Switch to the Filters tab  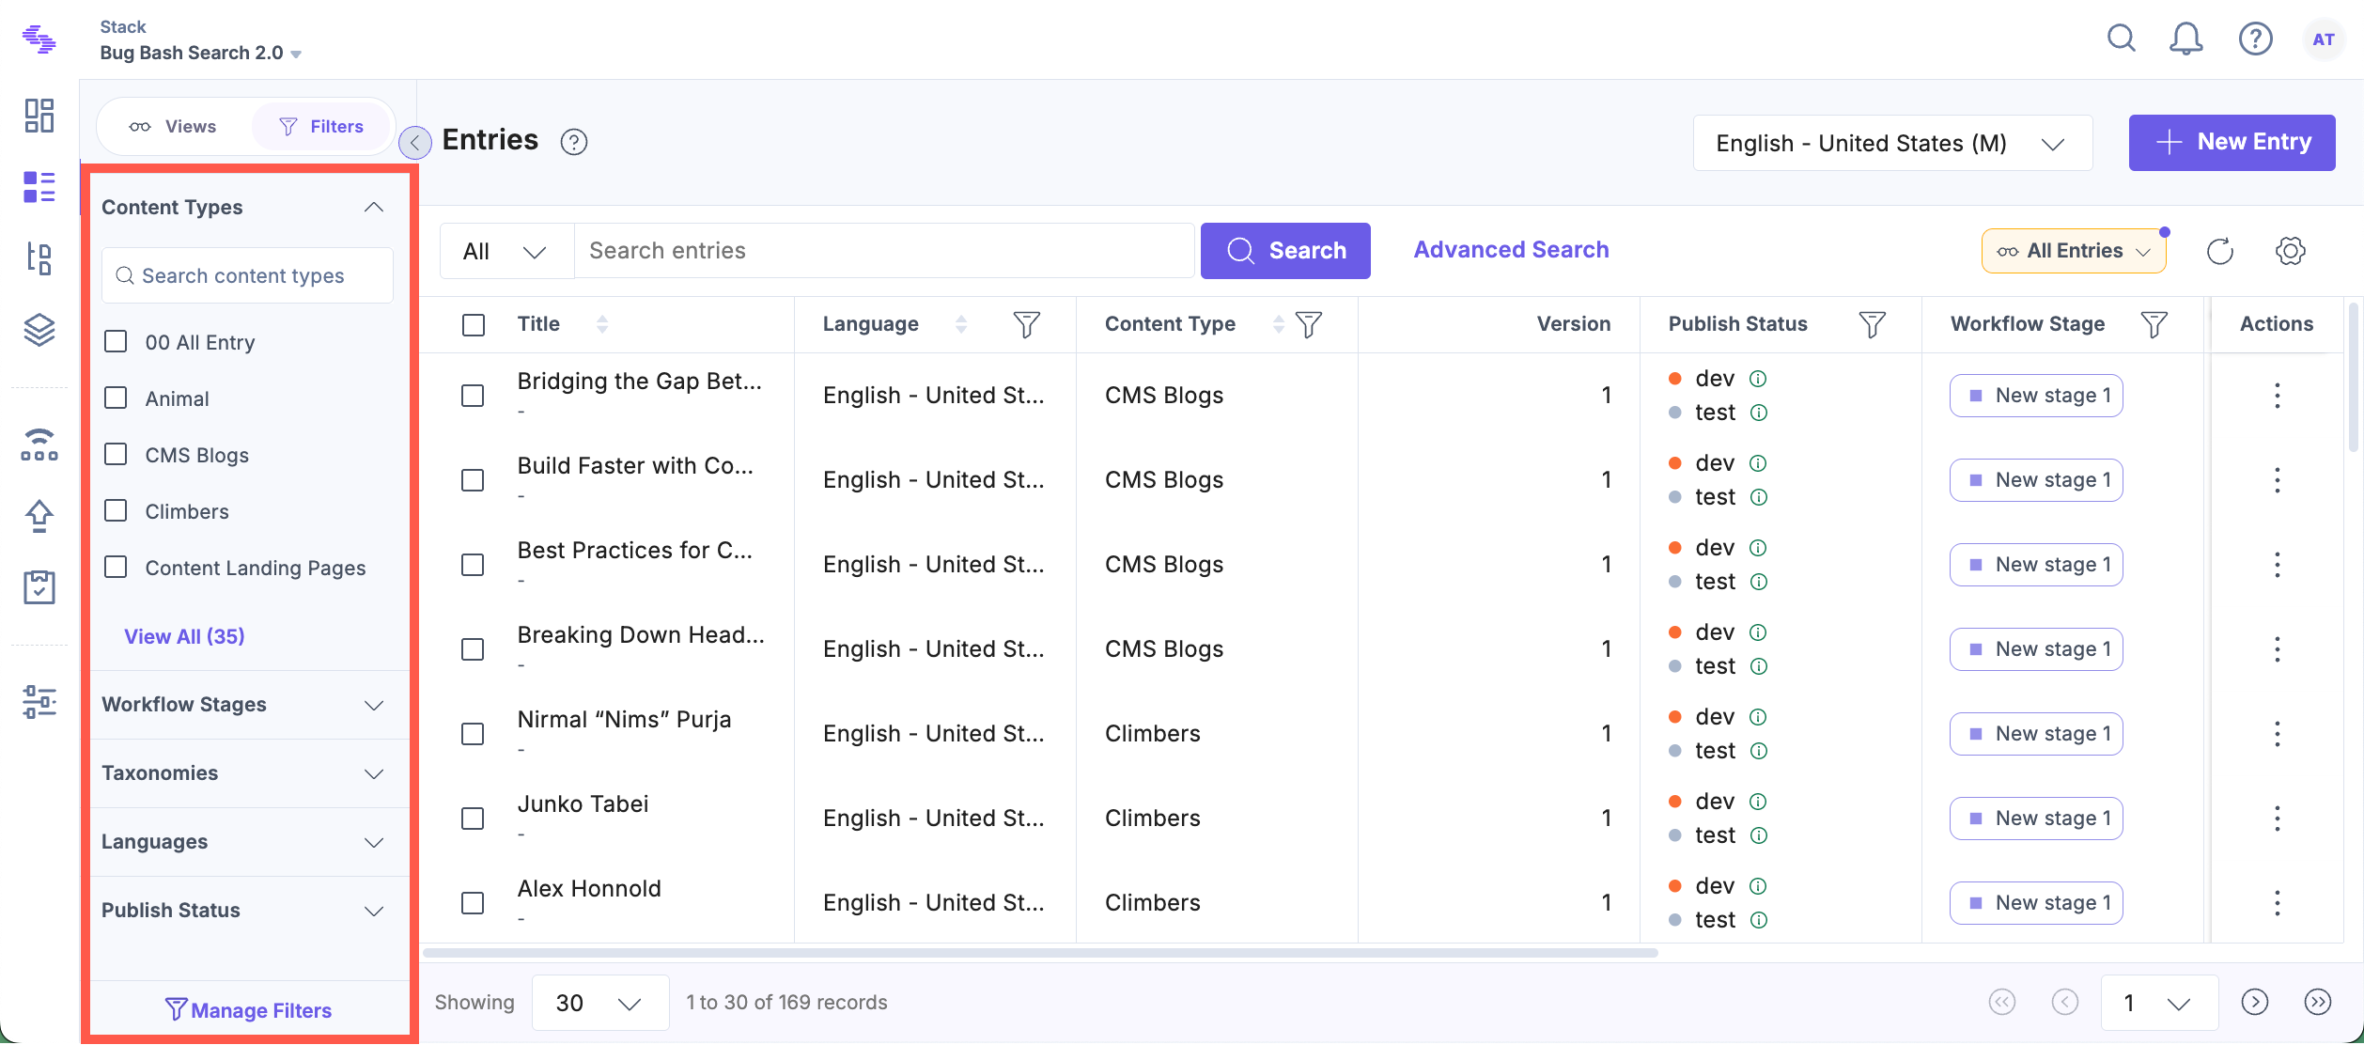tap(322, 127)
